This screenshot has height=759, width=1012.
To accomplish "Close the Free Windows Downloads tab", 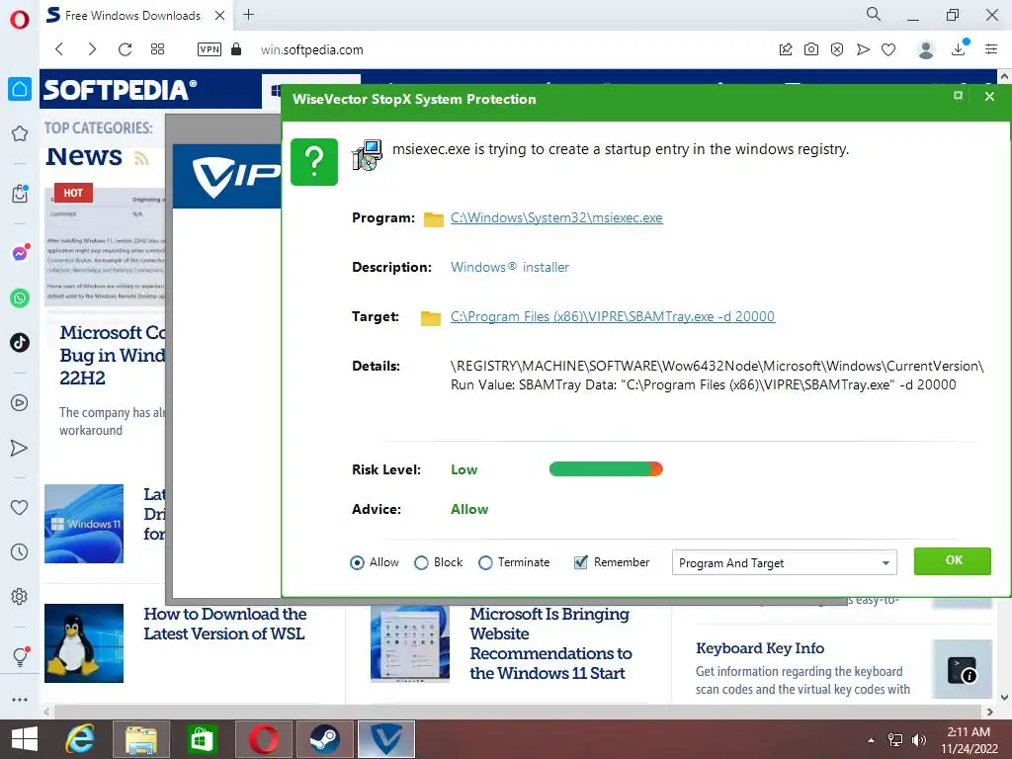I will [220, 15].
